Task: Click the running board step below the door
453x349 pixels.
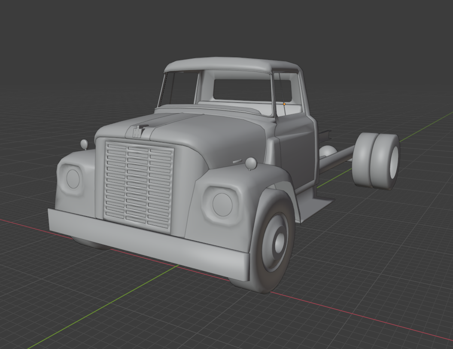Action: [315, 208]
